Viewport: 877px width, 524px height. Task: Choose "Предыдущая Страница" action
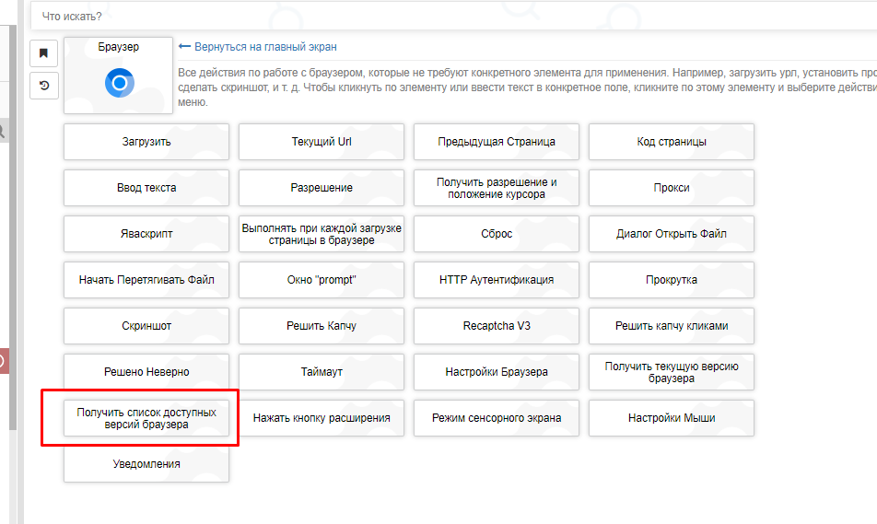497,142
